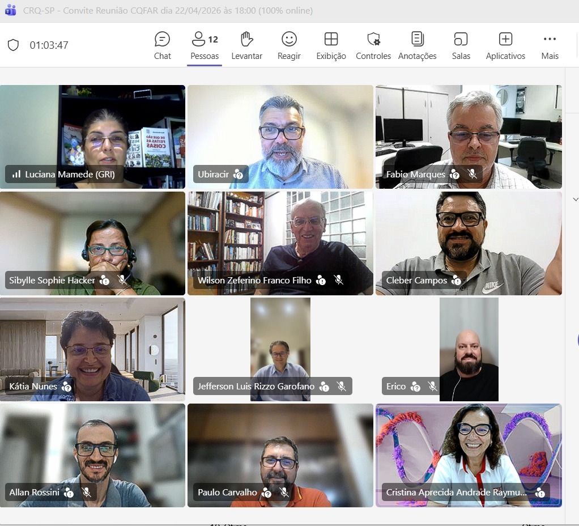
Task: Click muted mic icon on Allan Rossini
Action: pos(86,493)
